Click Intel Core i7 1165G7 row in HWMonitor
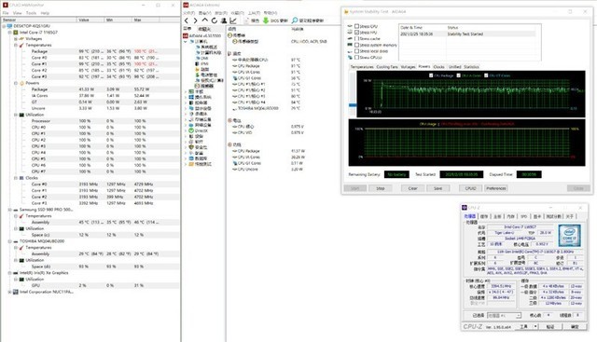 tap(38, 33)
